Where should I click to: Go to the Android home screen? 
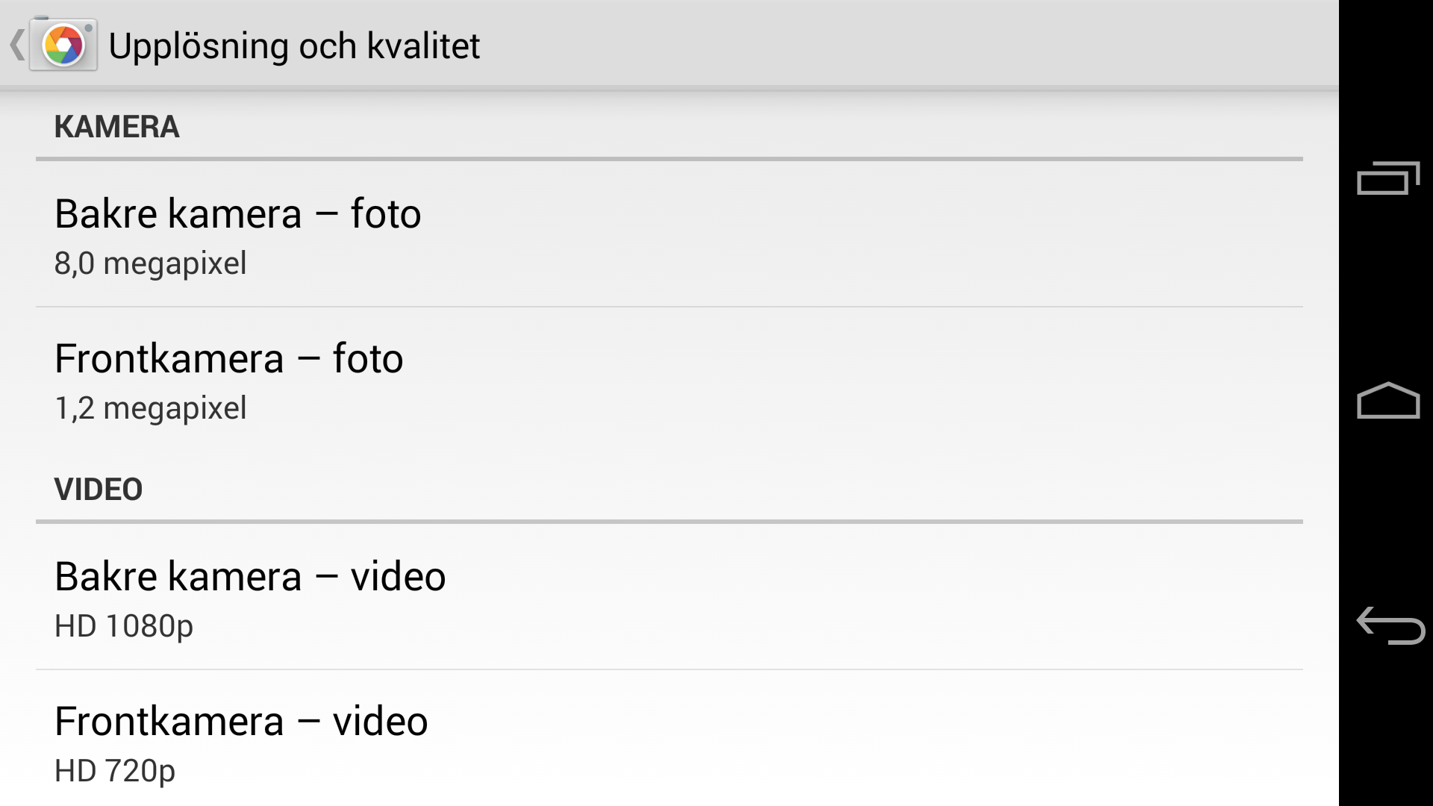click(x=1387, y=401)
